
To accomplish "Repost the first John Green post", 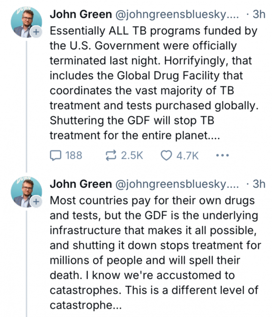I will click(x=111, y=156).
